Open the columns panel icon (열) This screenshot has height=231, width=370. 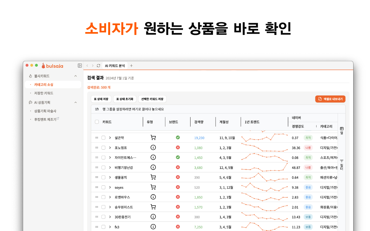[x=342, y=131]
